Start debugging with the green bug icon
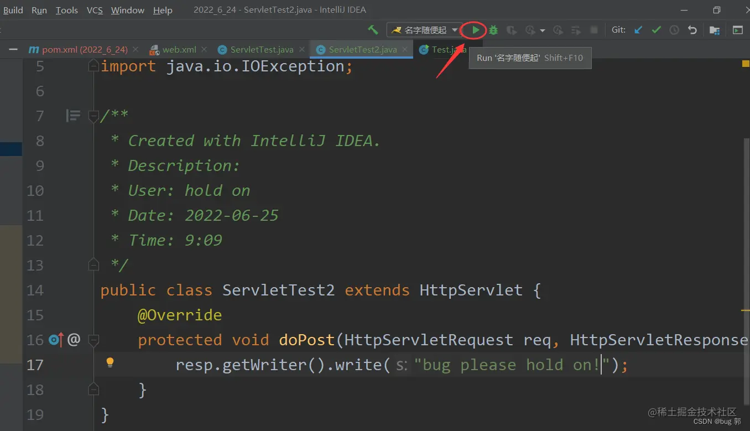Viewport: 750px width, 431px height. click(493, 30)
